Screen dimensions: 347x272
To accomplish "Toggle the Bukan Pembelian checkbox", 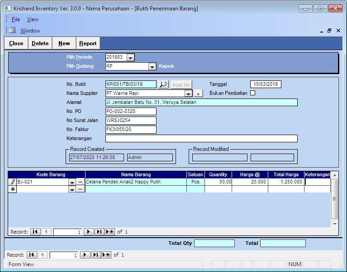I will pos(253,93).
